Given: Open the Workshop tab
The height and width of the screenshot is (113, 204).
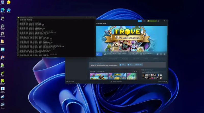Looking at the screenshot, I should tap(156, 59).
